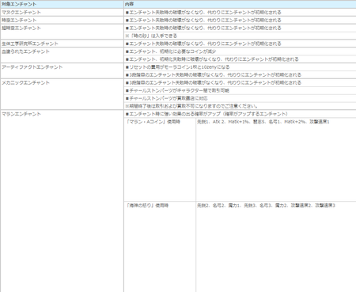
Task: Click エンチャント時に強い効果の出る確率がアップ line
Action: click(x=206, y=114)
